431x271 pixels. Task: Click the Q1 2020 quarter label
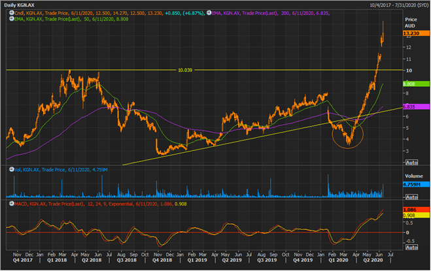(338, 260)
